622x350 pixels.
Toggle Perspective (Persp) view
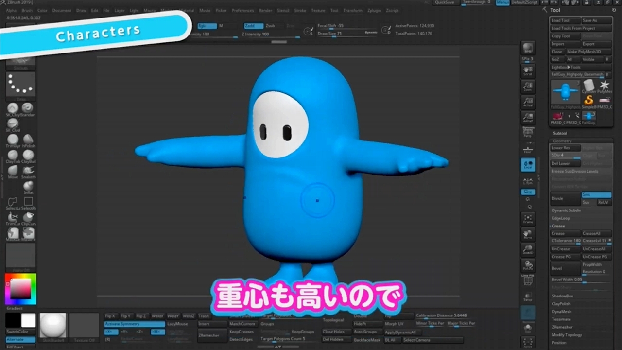click(528, 132)
